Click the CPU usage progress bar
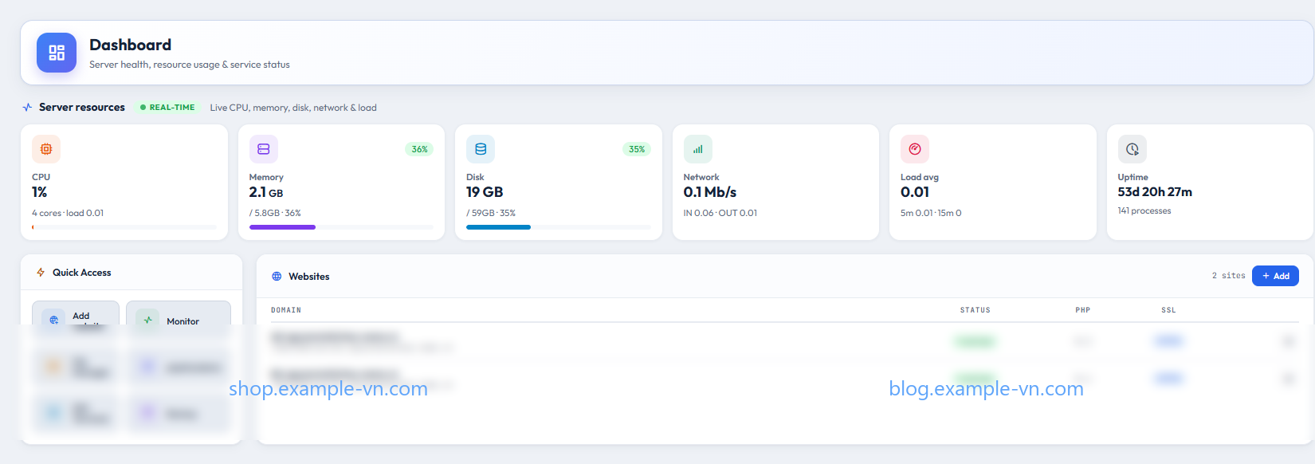 (x=124, y=227)
